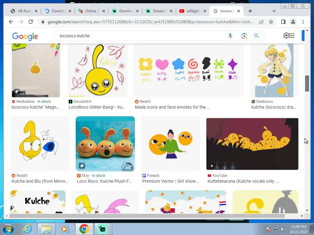Search by image with Google Lens
314x235 pixels.
(244, 36)
